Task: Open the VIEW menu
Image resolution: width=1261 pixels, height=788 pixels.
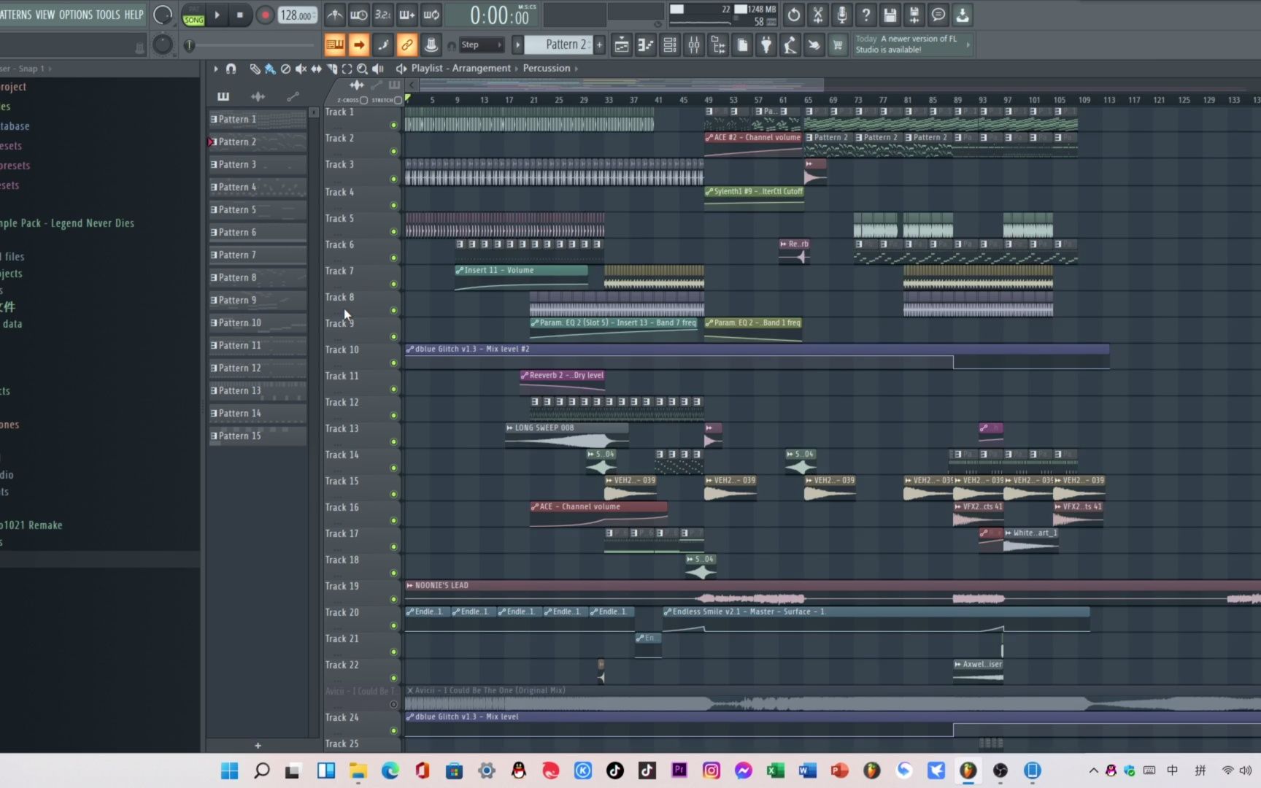Action: point(45,15)
